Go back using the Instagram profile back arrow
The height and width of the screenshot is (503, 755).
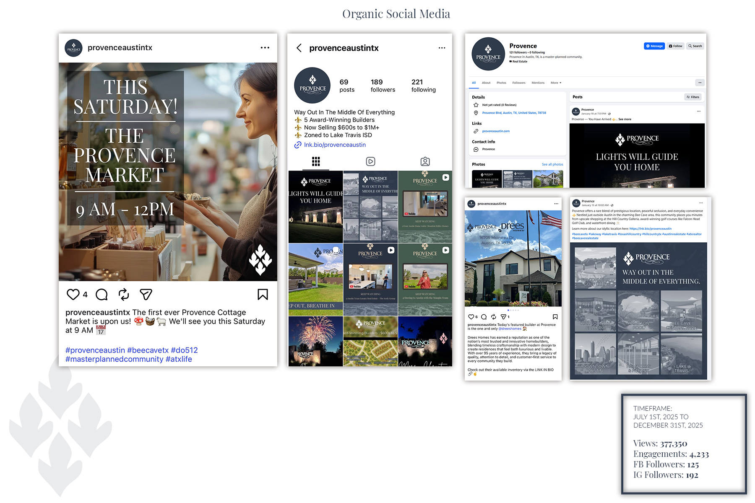299,48
